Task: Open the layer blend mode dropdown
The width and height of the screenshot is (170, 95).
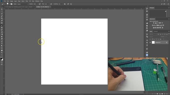Action: (x=154, y=37)
